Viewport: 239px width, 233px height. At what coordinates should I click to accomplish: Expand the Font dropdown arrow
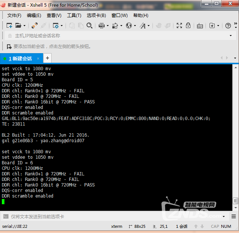point(149,26)
